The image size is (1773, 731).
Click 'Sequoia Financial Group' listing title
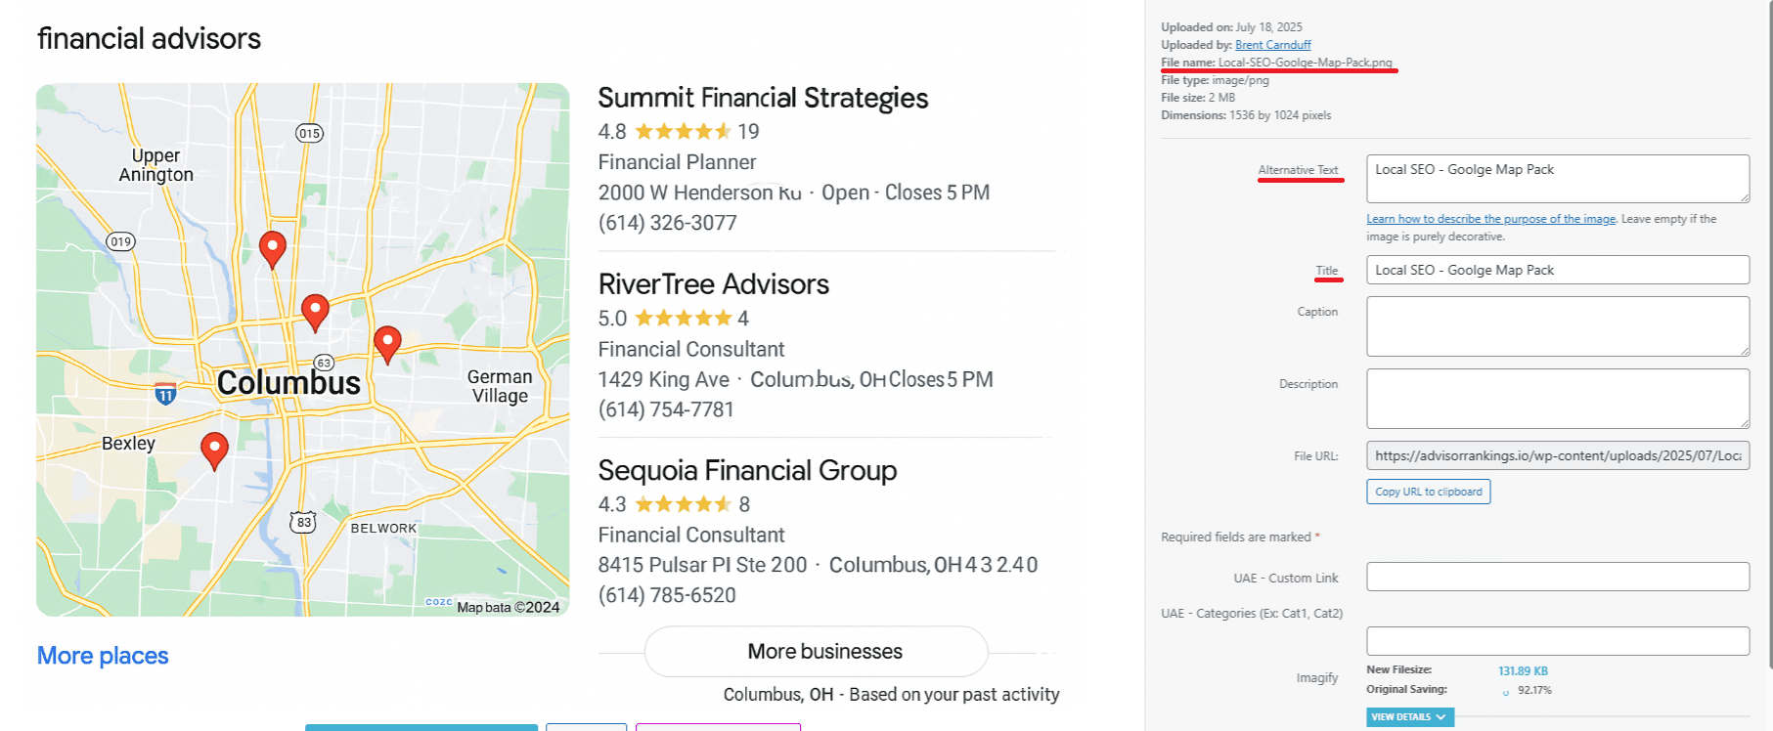pyautogui.click(x=747, y=470)
